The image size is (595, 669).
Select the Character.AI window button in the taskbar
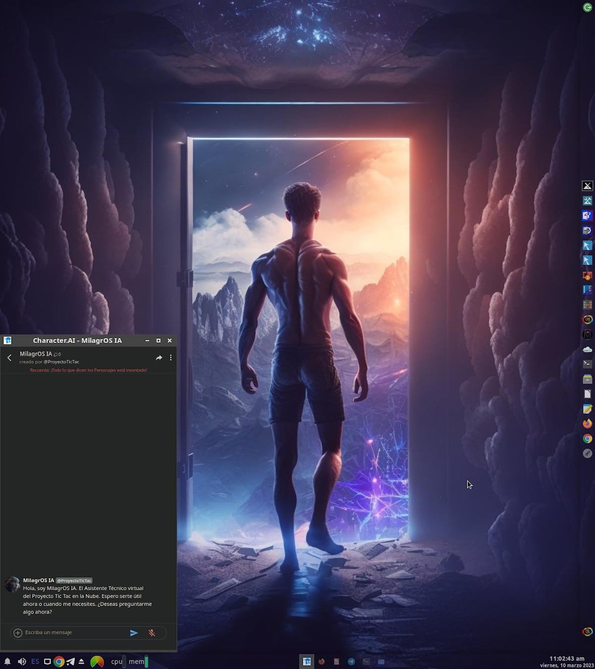tap(307, 662)
